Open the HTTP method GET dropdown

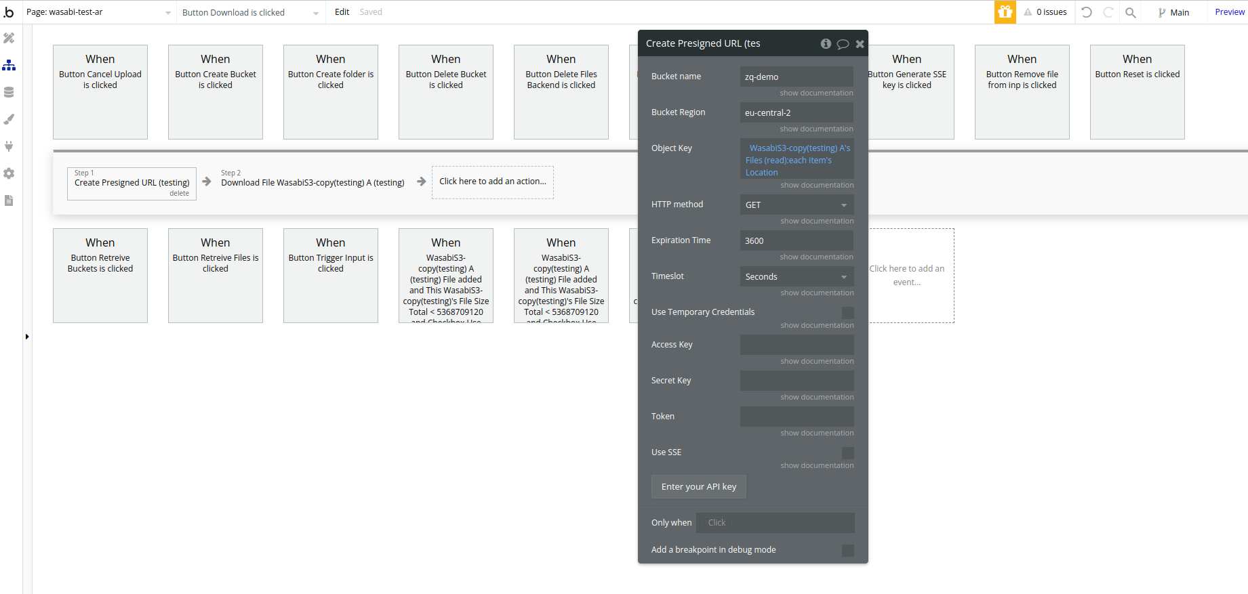[x=797, y=205]
